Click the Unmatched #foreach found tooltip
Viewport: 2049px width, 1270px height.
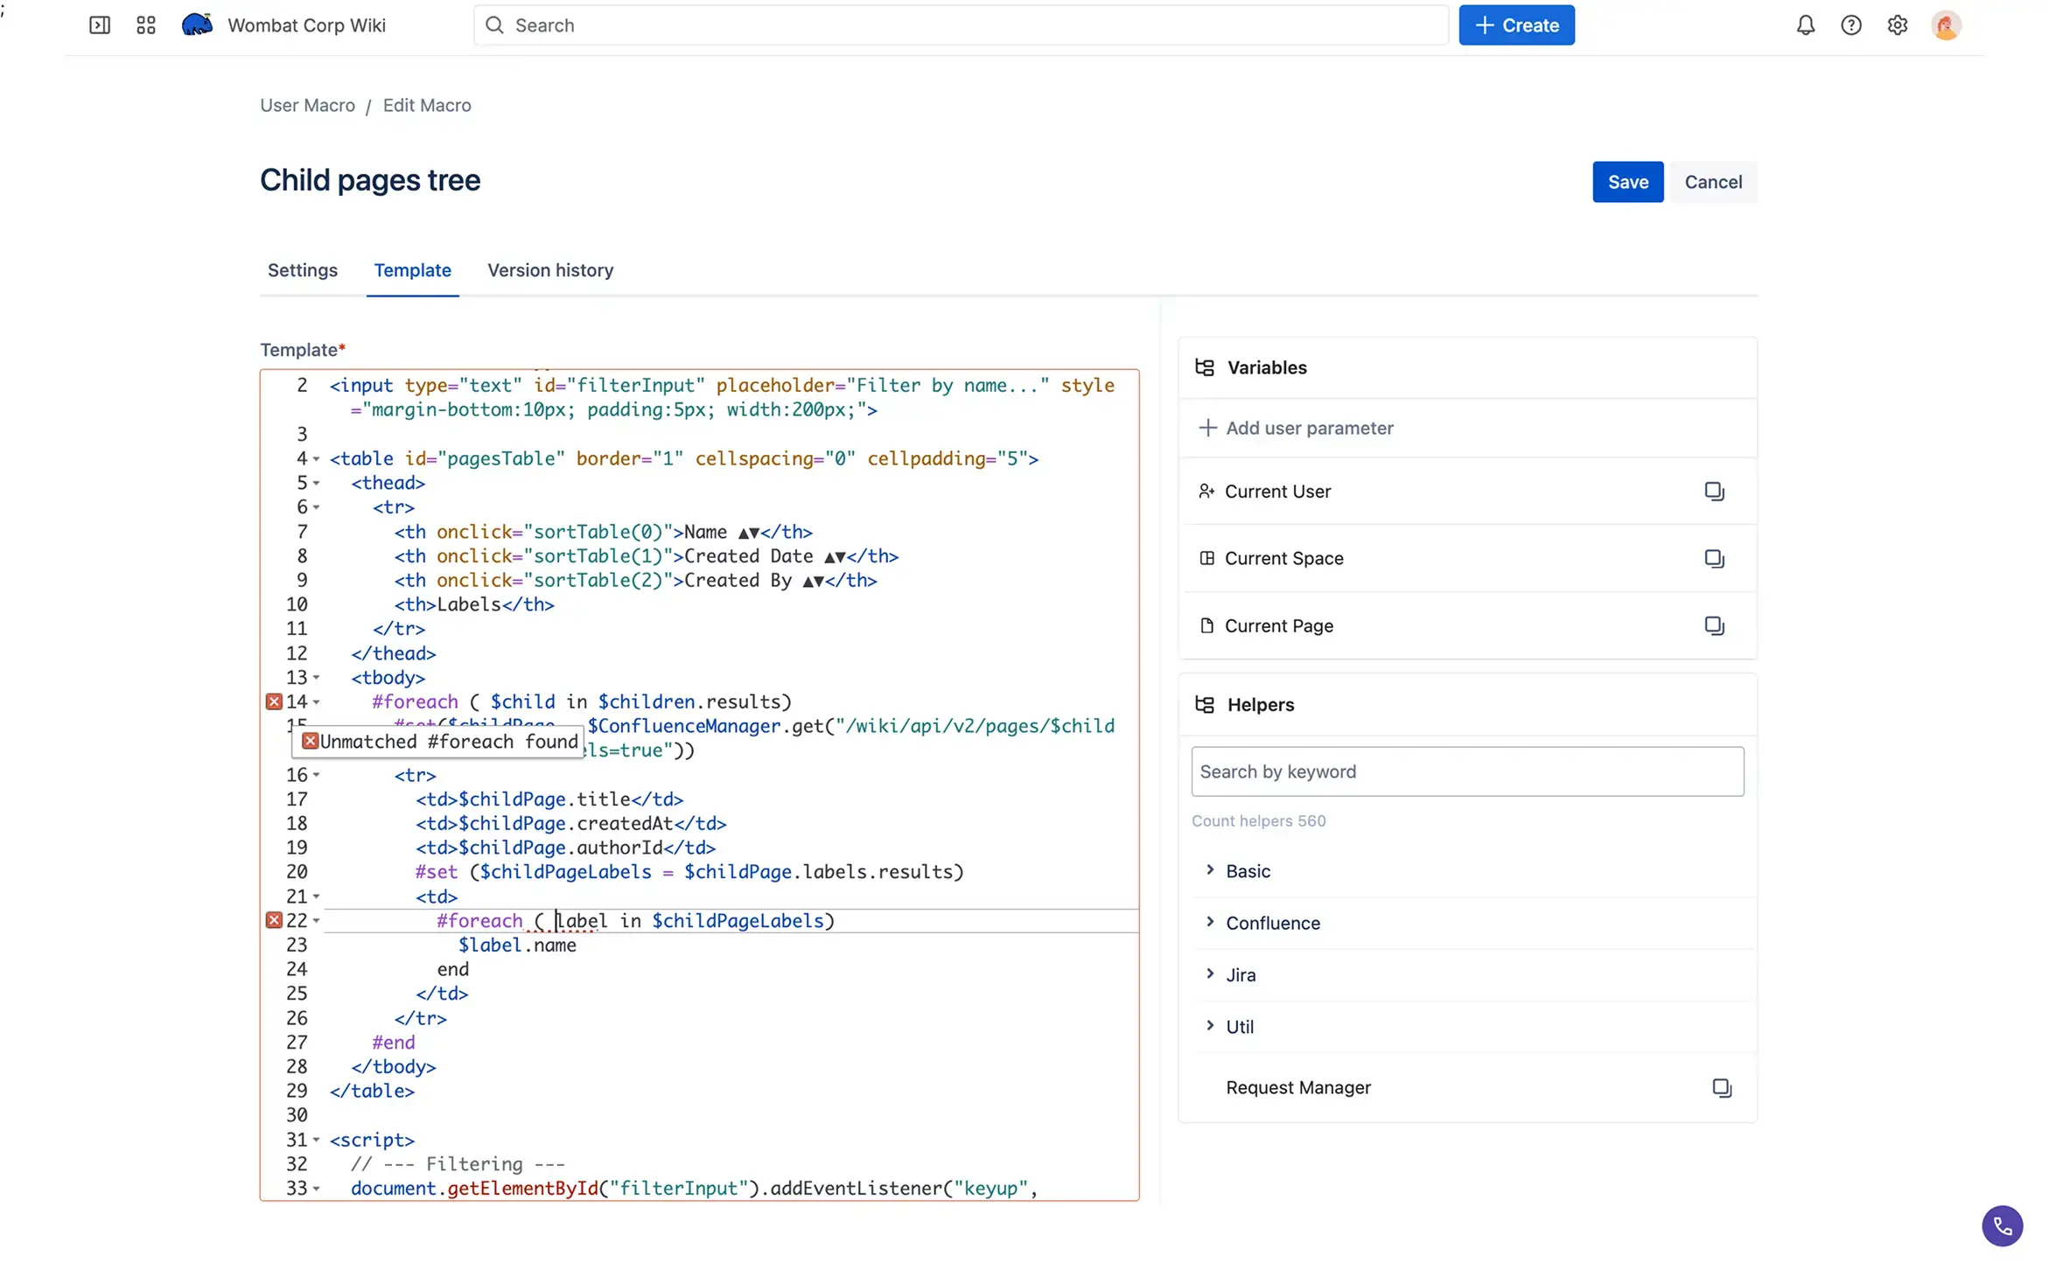(438, 742)
